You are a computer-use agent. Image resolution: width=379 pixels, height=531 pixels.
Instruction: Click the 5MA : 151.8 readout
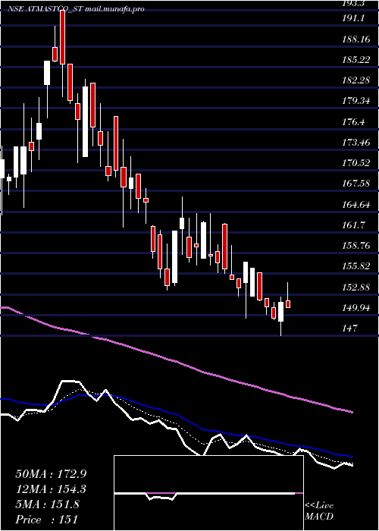point(47,504)
